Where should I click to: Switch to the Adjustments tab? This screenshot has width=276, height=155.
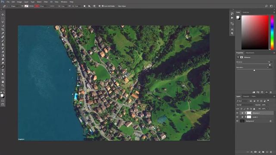[x=250, y=53]
